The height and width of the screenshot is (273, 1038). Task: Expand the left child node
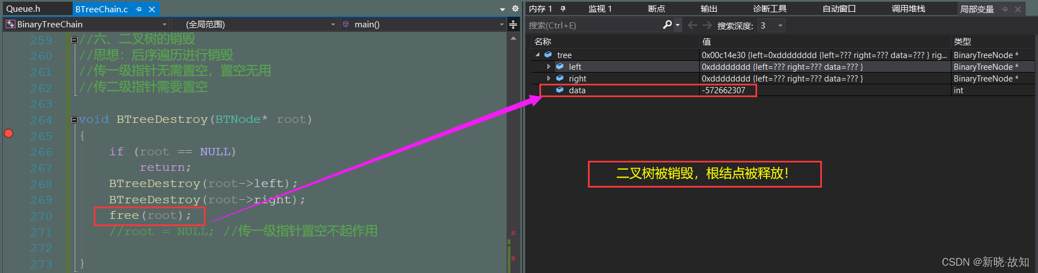[x=548, y=66]
